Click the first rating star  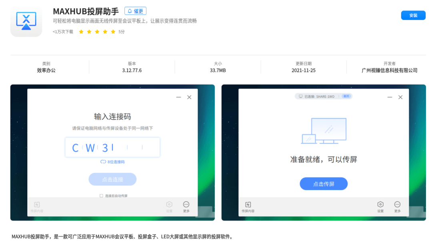click(x=81, y=32)
